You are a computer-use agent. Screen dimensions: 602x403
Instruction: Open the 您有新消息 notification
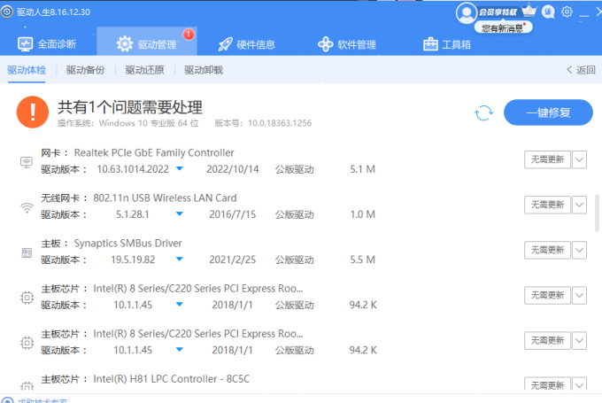503,27
